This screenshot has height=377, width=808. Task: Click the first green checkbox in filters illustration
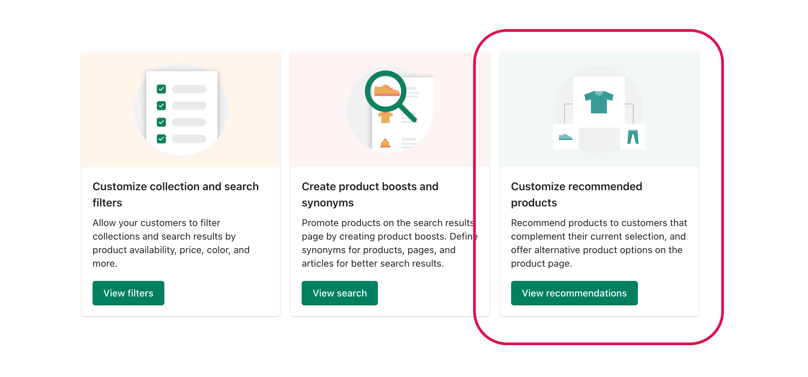[161, 89]
